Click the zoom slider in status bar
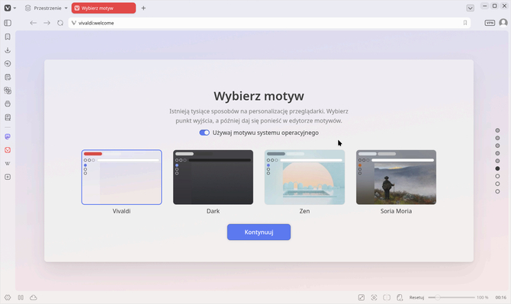Viewport: 511px width, 304px height. [x=452, y=297]
